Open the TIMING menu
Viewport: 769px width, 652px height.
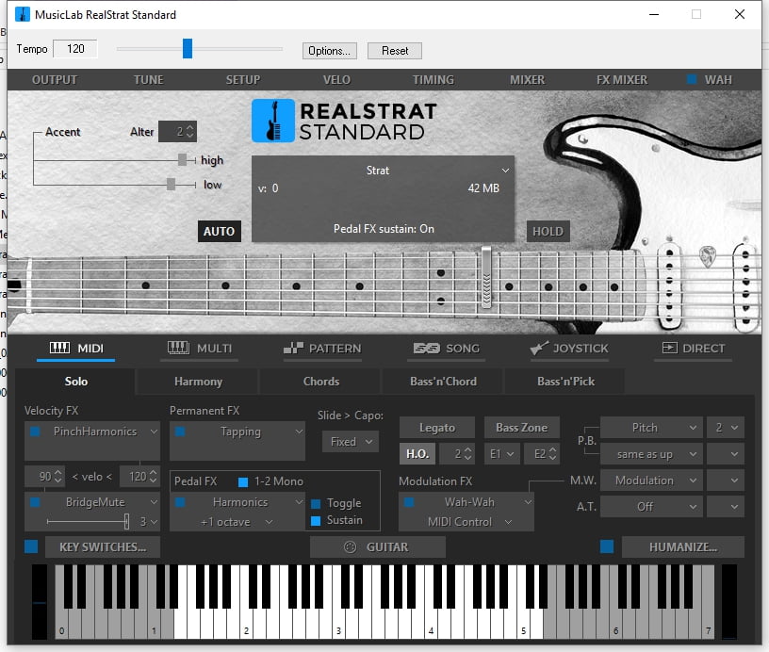click(434, 79)
